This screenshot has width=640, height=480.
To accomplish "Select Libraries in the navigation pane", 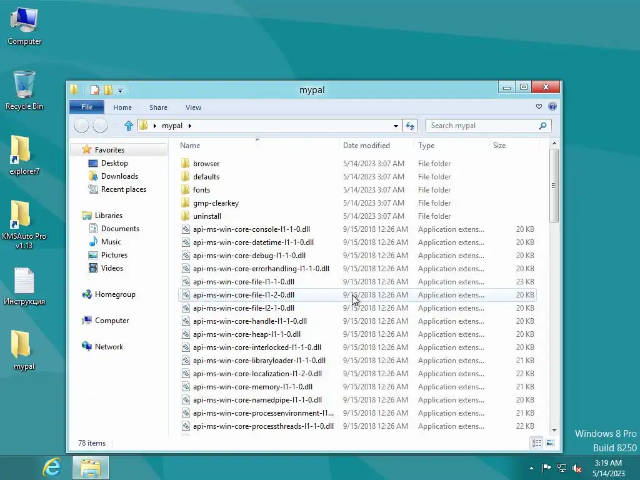I will (x=108, y=215).
